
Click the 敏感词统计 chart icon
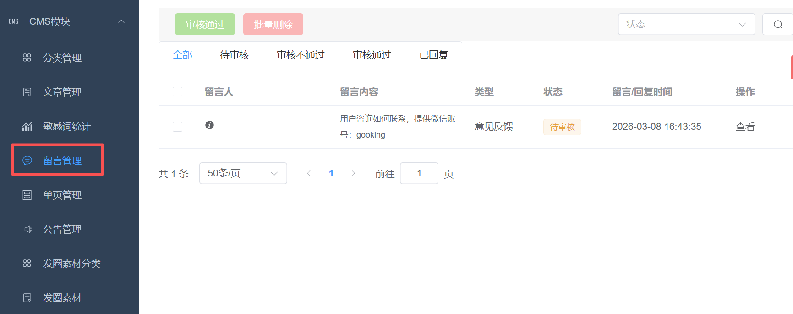[x=27, y=127]
